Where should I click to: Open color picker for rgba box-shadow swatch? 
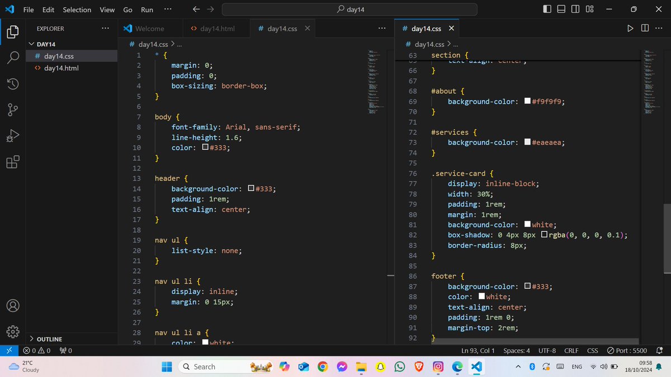[x=544, y=235]
